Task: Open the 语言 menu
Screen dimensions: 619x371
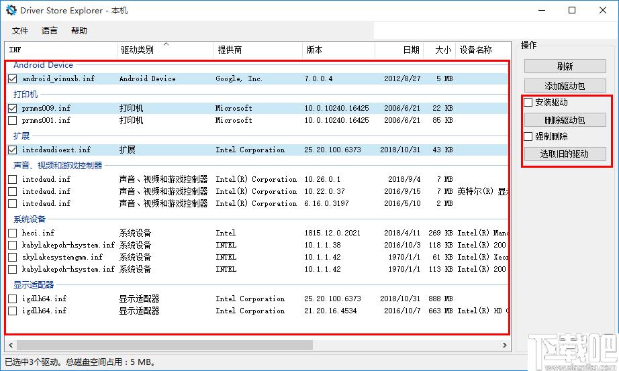Action: click(50, 30)
